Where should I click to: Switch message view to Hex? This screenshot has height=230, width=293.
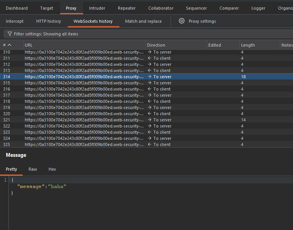[52, 169]
